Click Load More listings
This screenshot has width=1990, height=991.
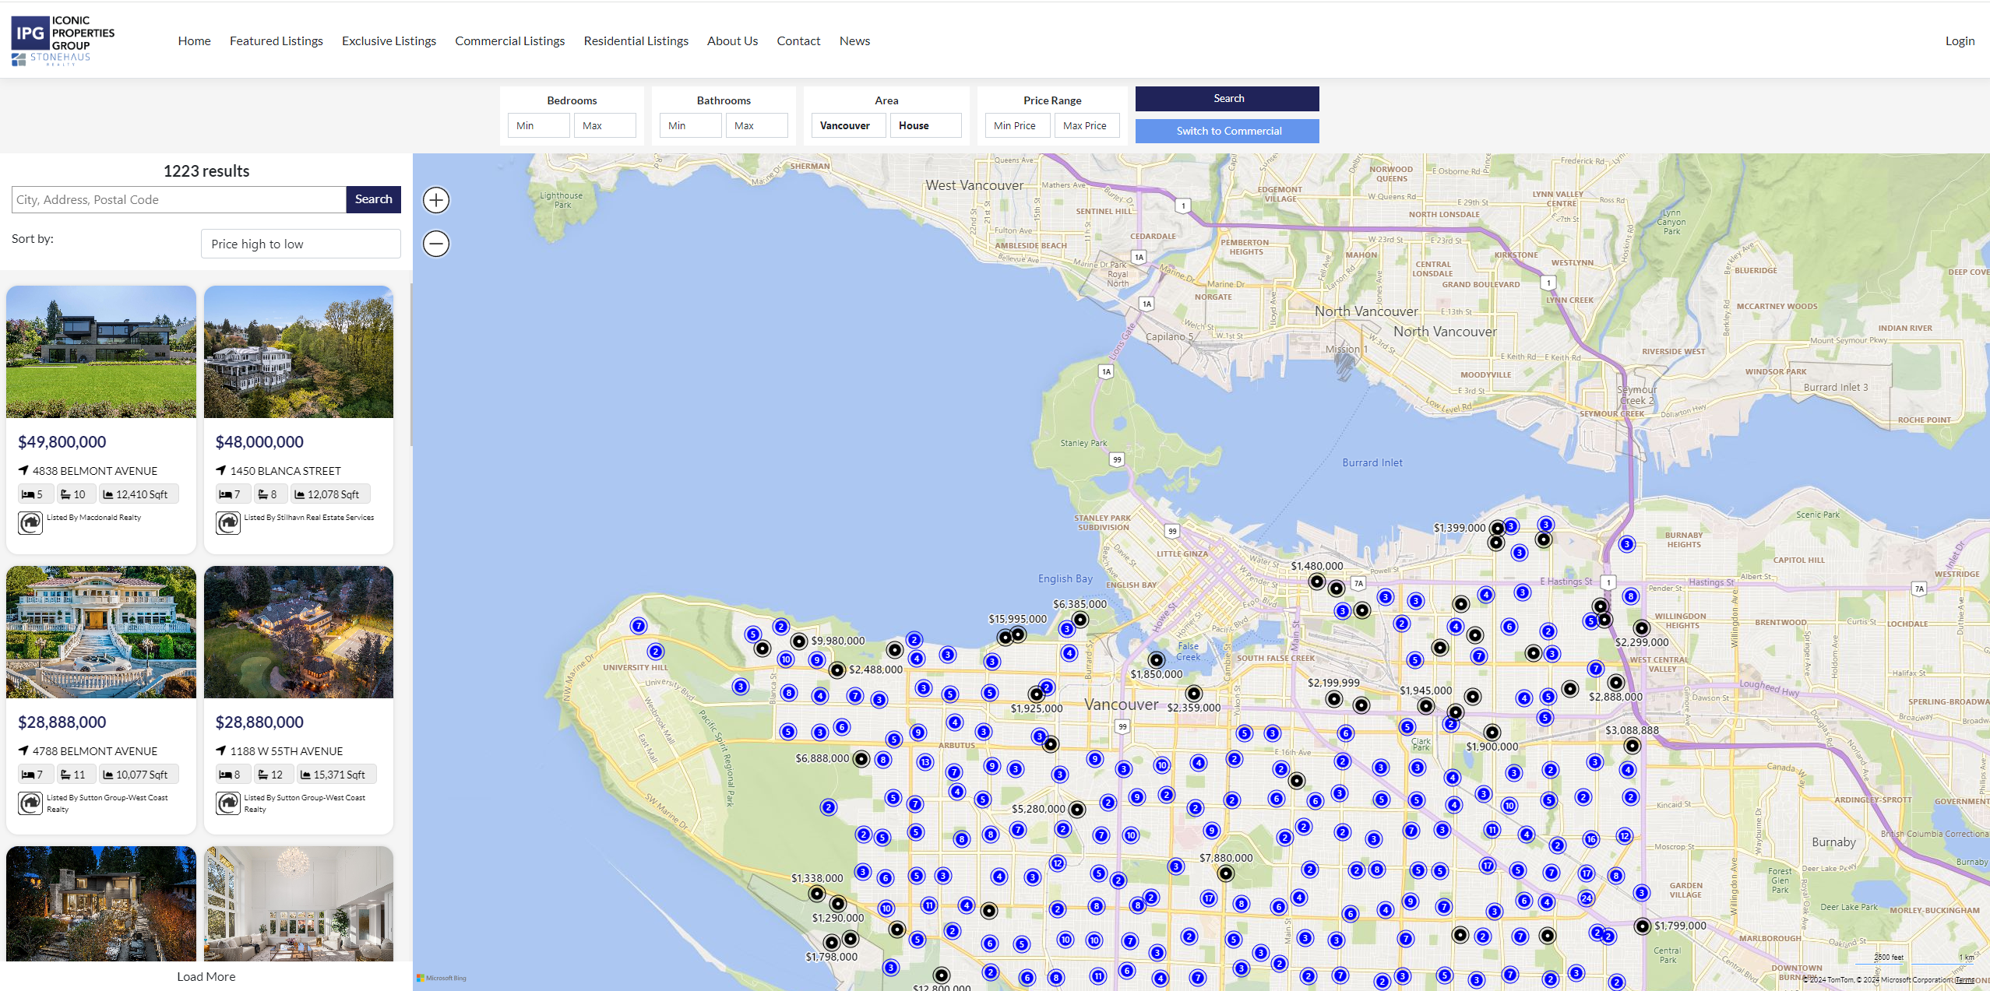[206, 976]
